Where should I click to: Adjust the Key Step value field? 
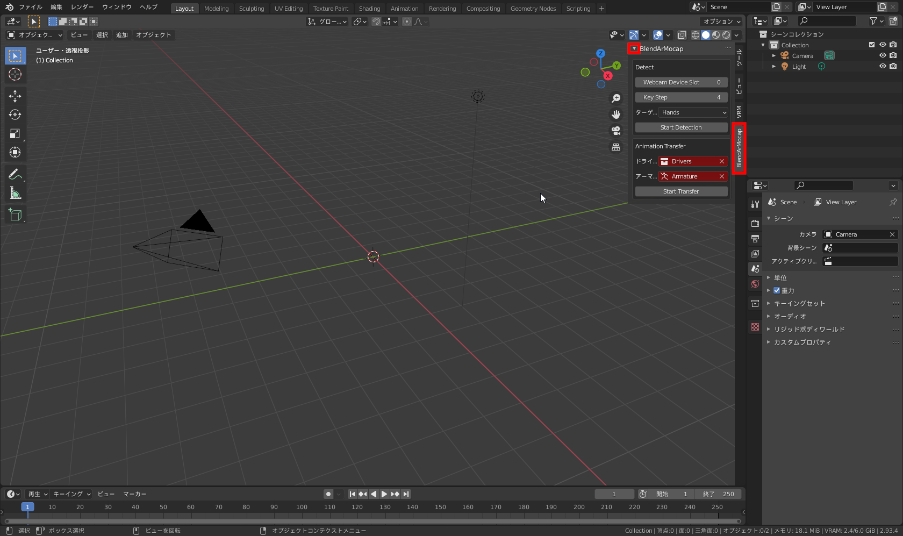(x=682, y=97)
